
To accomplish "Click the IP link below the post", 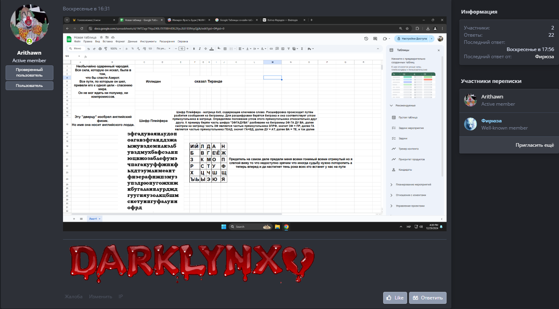I will 121,297.
